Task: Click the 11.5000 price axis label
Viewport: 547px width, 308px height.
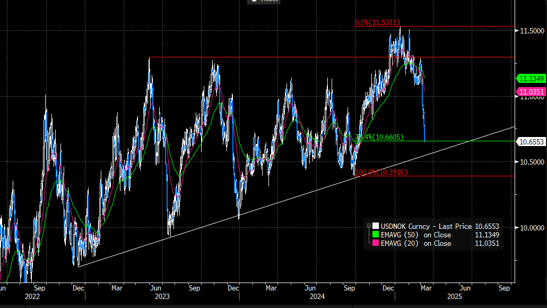Action: [x=531, y=31]
